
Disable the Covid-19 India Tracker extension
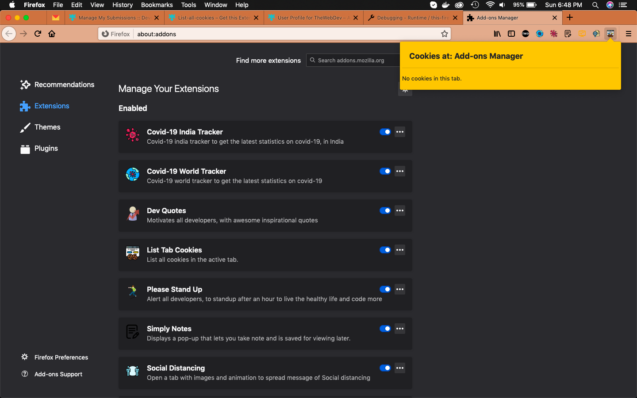click(x=385, y=132)
